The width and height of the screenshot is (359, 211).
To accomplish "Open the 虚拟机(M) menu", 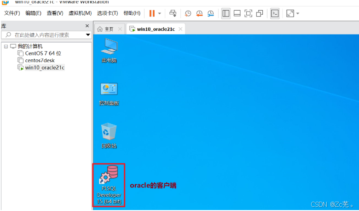I will (x=80, y=13).
